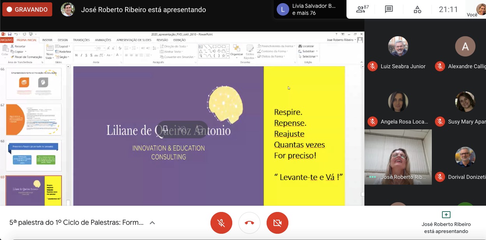Click the start-from-beginning slideshow quick icon
This screenshot has width=486, height=240.
click(x=30, y=34)
